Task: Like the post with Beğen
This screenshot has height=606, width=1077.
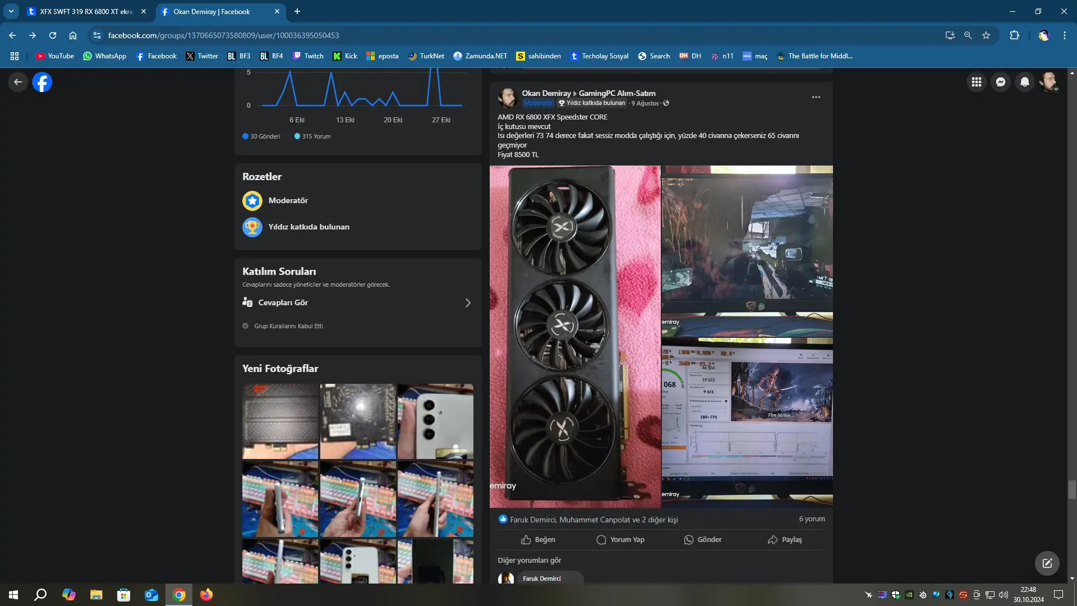Action: [x=538, y=539]
